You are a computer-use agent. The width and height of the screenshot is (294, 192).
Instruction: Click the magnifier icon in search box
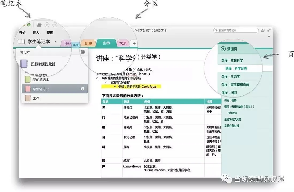coord(216,30)
